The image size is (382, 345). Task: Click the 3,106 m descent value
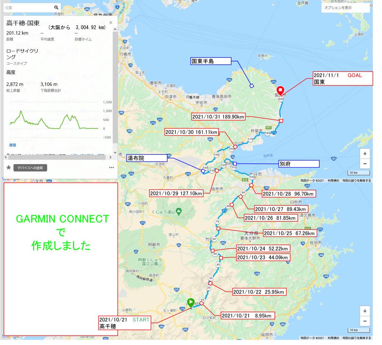(x=49, y=84)
